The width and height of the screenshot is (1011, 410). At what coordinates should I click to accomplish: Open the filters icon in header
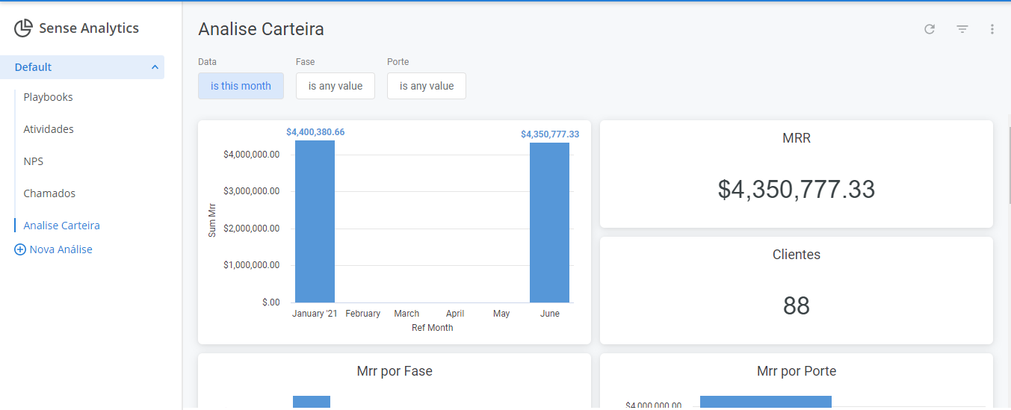962,29
